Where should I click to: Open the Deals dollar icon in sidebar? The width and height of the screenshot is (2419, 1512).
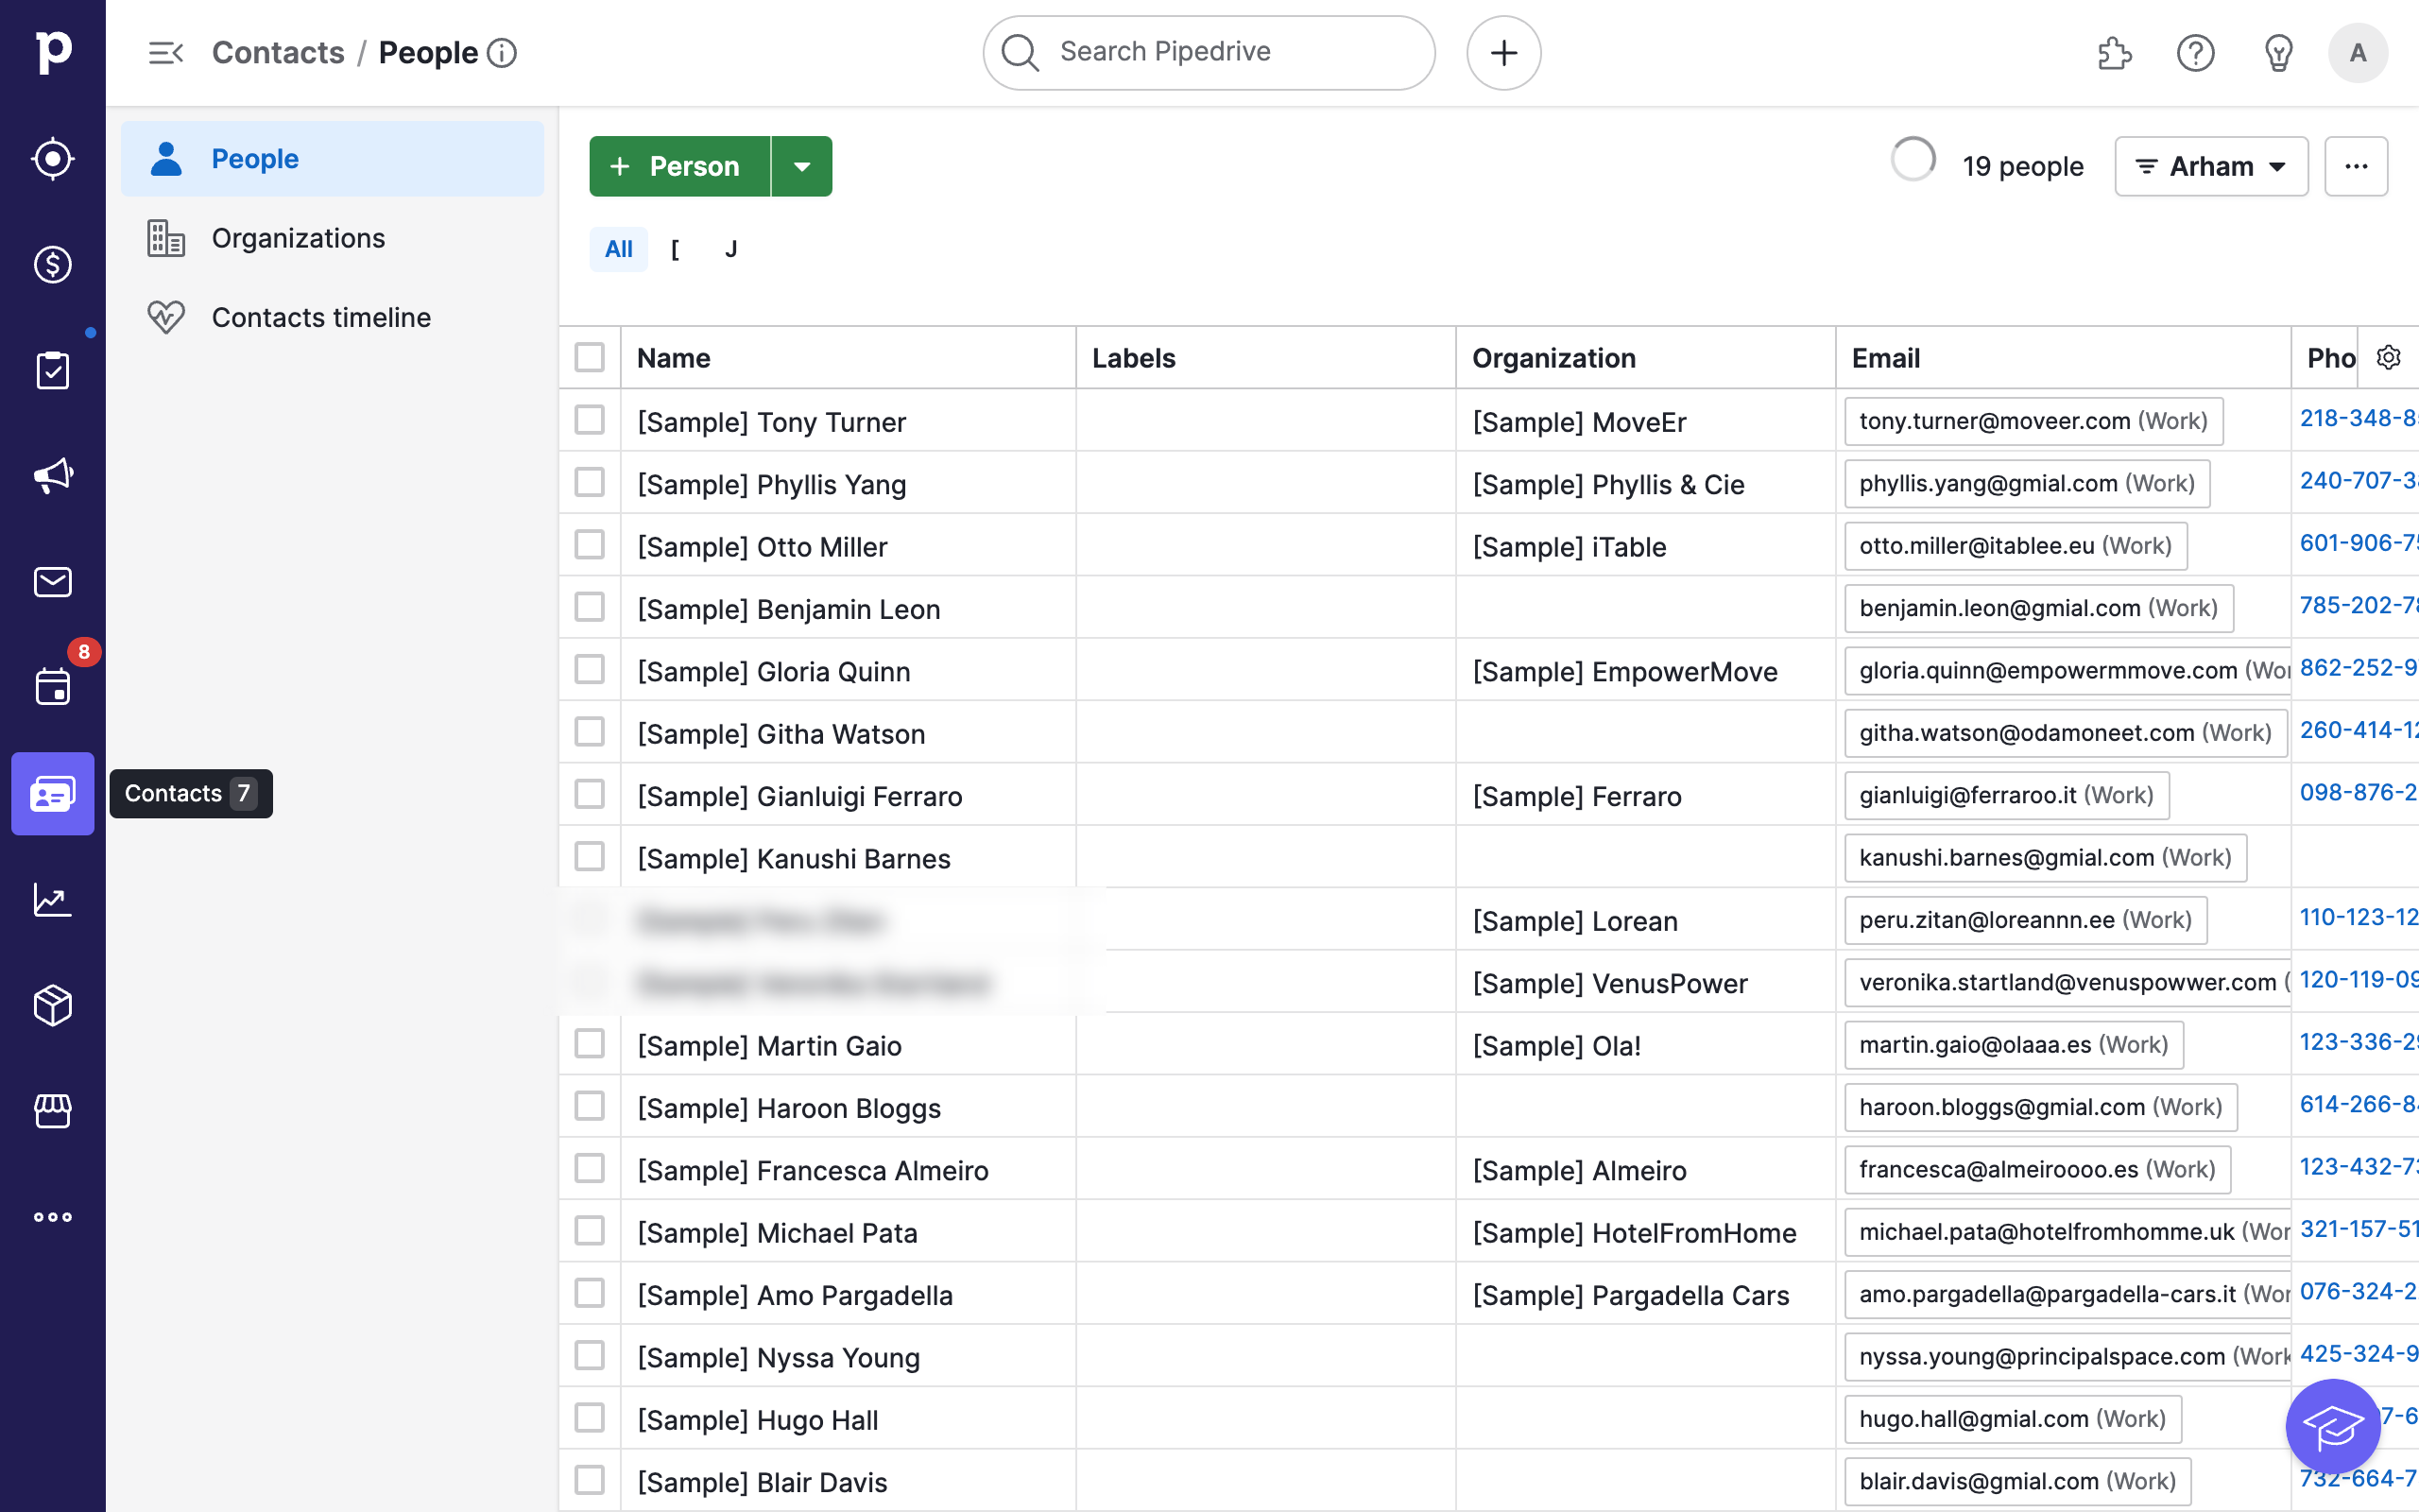coord(52,265)
